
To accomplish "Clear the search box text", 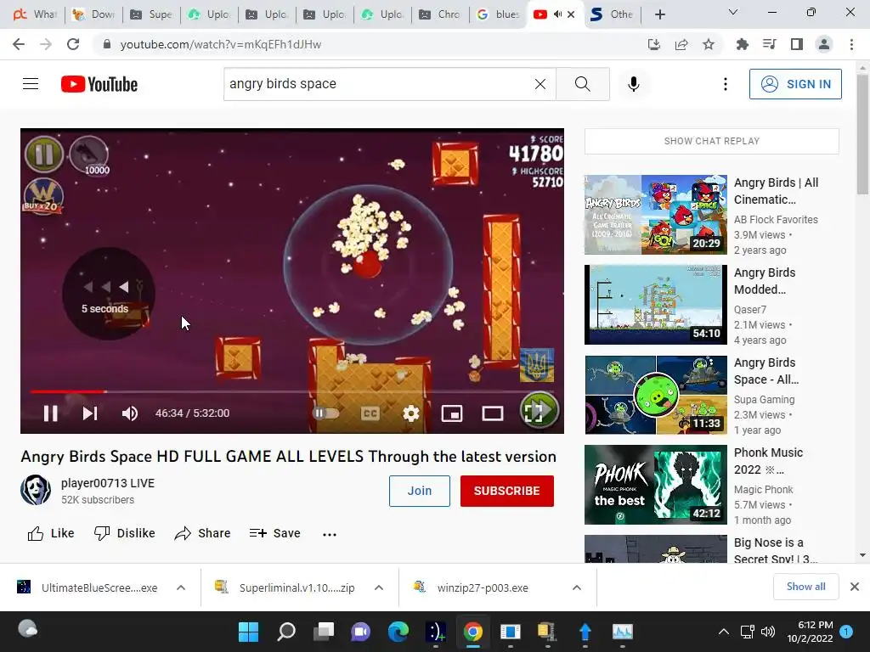I will pos(540,84).
